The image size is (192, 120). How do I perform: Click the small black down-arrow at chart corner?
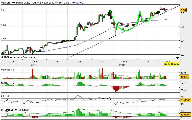177,58
